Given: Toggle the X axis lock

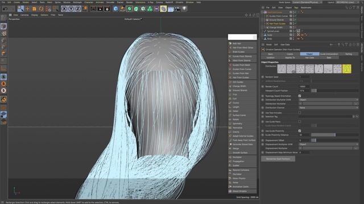Looking at the screenshot, I should tap(64, 9).
